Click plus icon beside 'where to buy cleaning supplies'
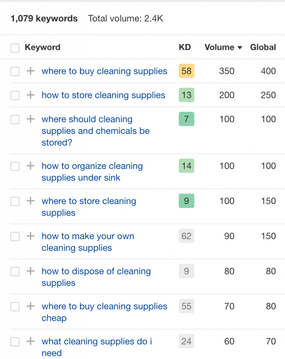Viewport: 285px width, 359px height. point(30,71)
